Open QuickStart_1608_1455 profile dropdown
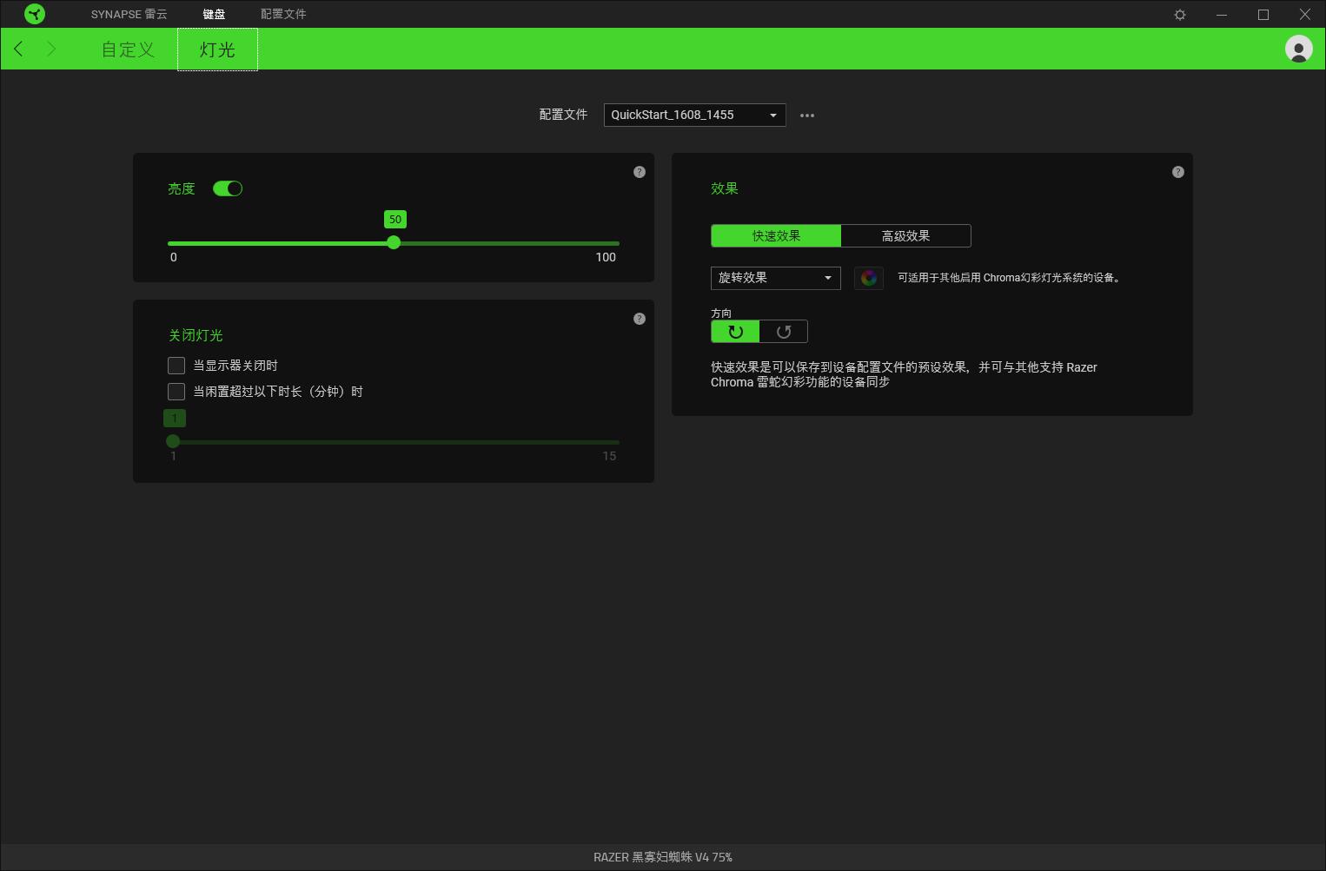The image size is (1326, 871). click(x=695, y=115)
